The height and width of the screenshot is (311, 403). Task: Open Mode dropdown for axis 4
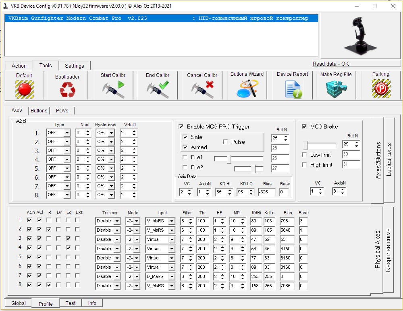click(x=137, y=249)
